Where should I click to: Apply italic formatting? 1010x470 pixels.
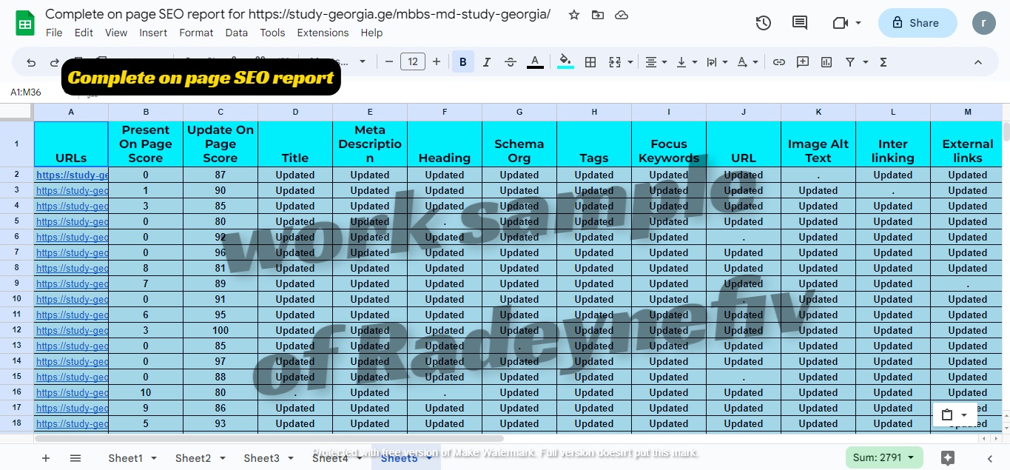(486, 61)
